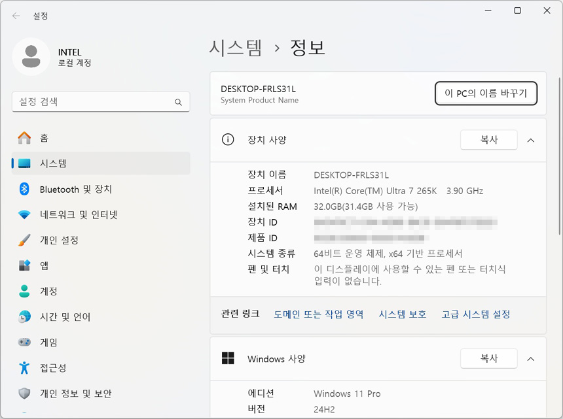
Task: Click the Time and language globe icon
Action: tap(24, 316)
